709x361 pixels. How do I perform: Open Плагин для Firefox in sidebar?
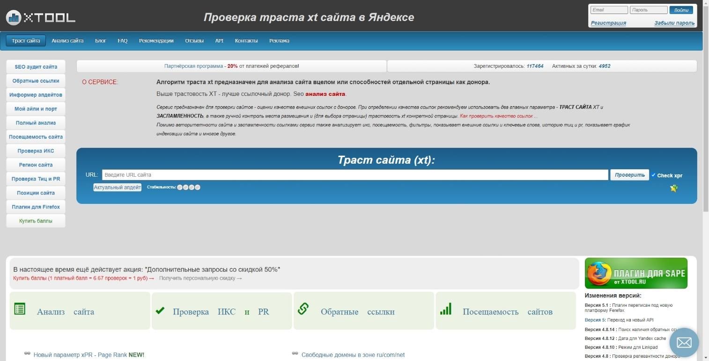tap(36, 207)
